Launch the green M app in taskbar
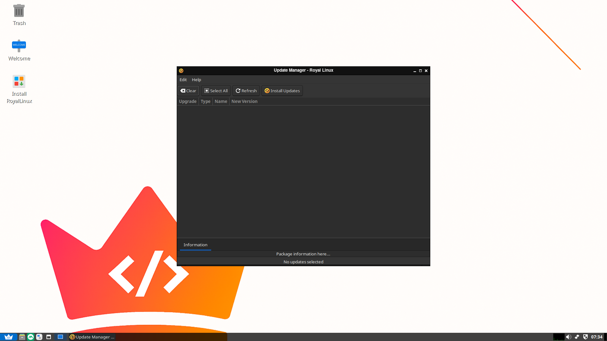This screenshot has height=341, width=607. coord(31,337)
